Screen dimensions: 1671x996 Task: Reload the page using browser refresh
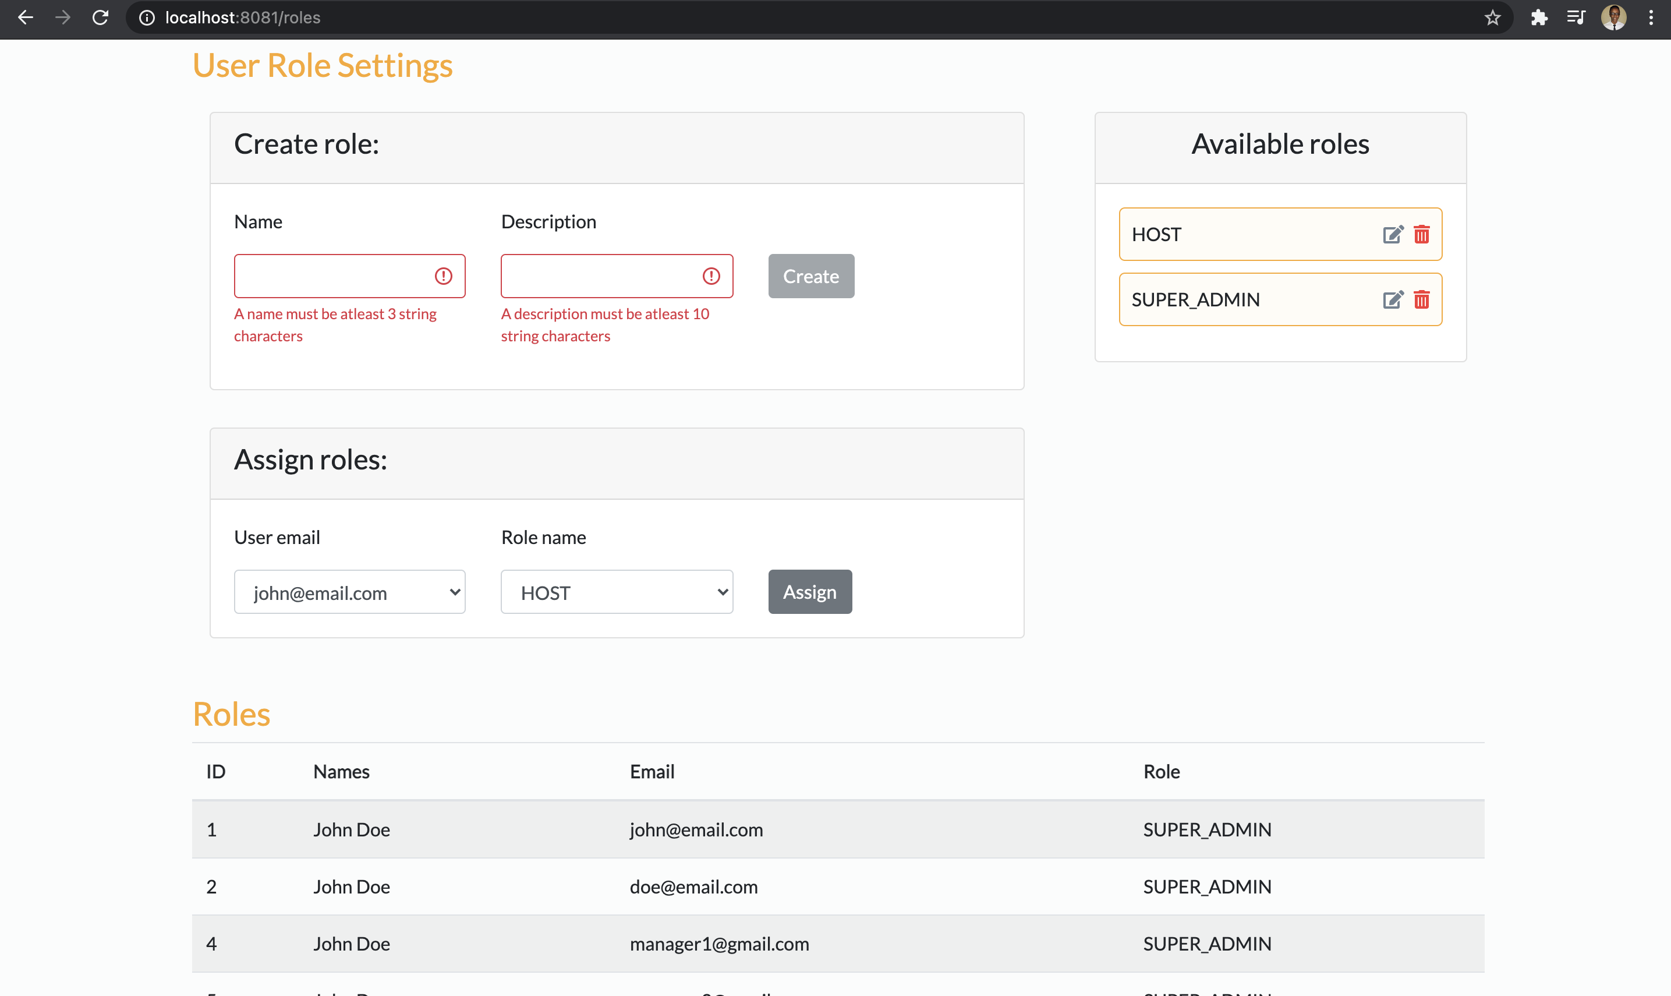click(x=101, y=17)
